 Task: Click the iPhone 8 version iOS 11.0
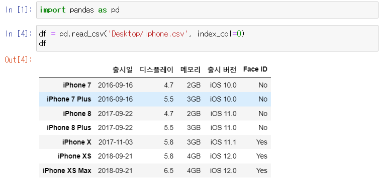coord(223,113)
